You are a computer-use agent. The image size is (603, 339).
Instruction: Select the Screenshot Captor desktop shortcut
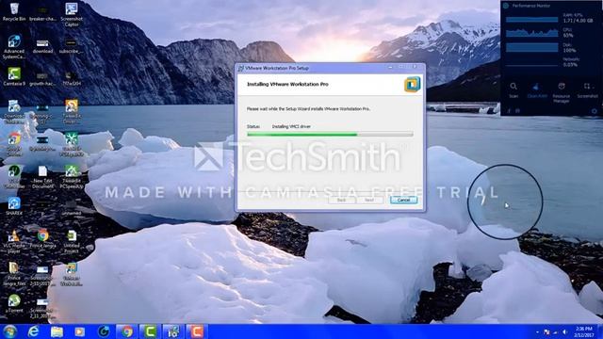click(x=72, y=14)
